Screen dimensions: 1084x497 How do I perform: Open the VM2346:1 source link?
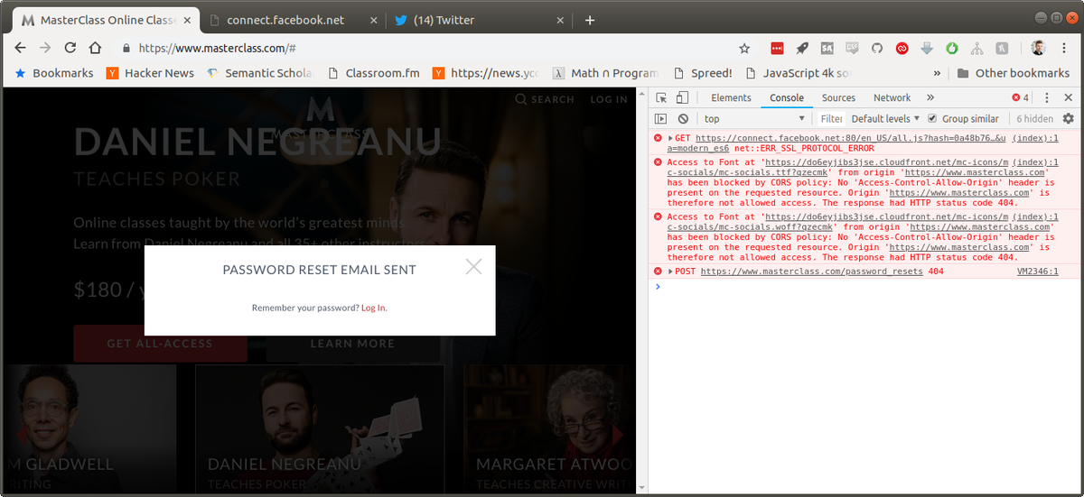tap(1037, 271)
